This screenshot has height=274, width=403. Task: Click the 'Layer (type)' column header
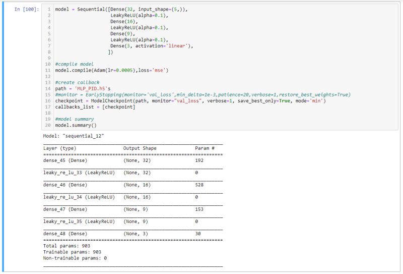(x=59, y=148)
